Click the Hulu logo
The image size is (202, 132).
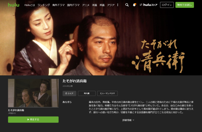tap(14, 5)
